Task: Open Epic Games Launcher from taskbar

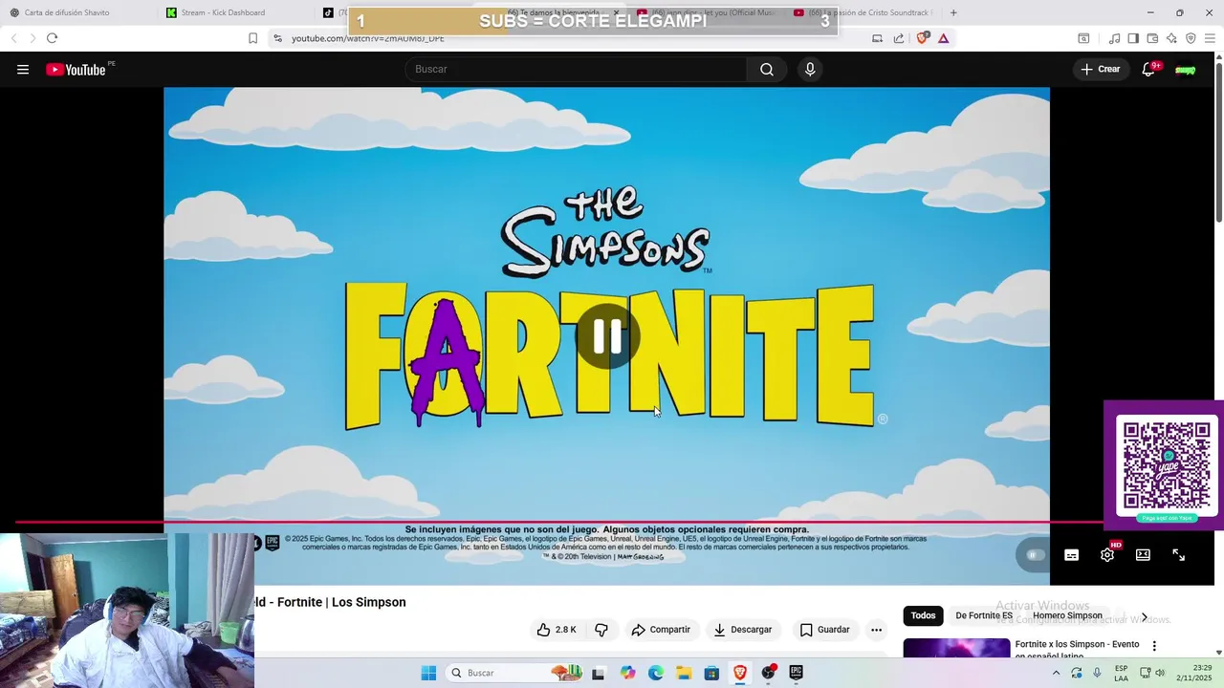Action: click(796, 673)
